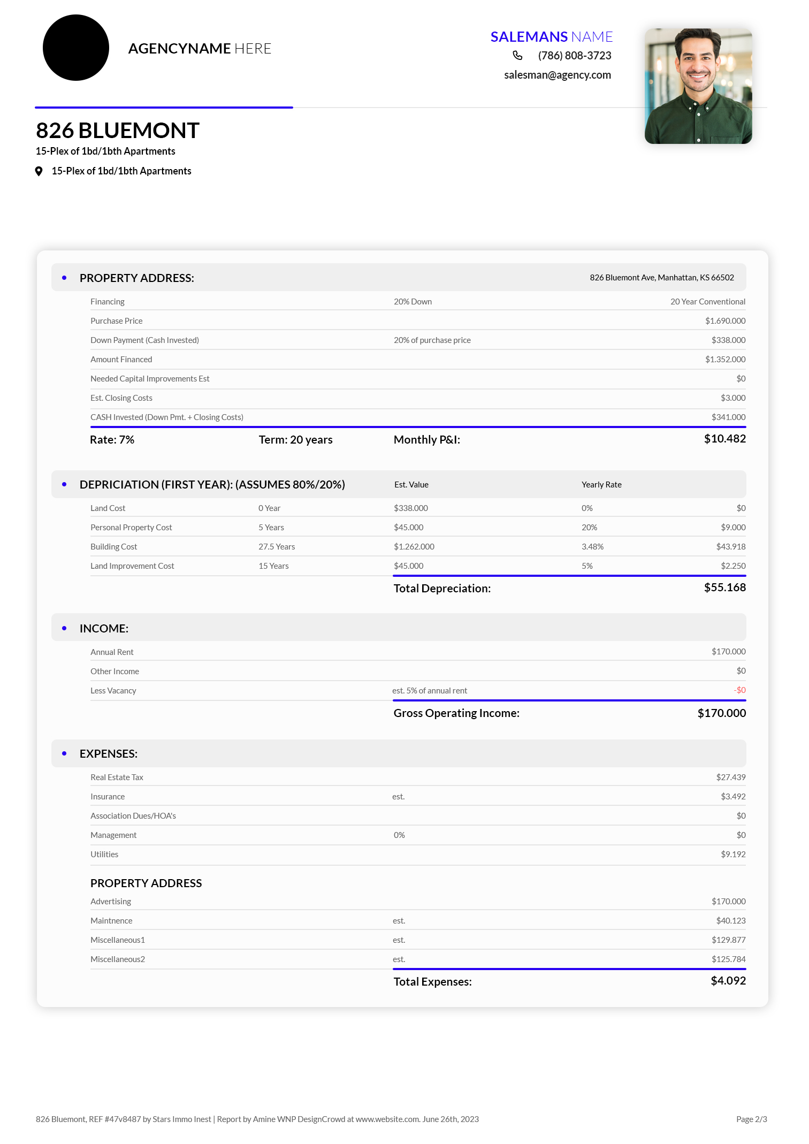809x1144 pixels.
Task: Click the AGENCYNAME HERE text
Action: click(200, 49)
